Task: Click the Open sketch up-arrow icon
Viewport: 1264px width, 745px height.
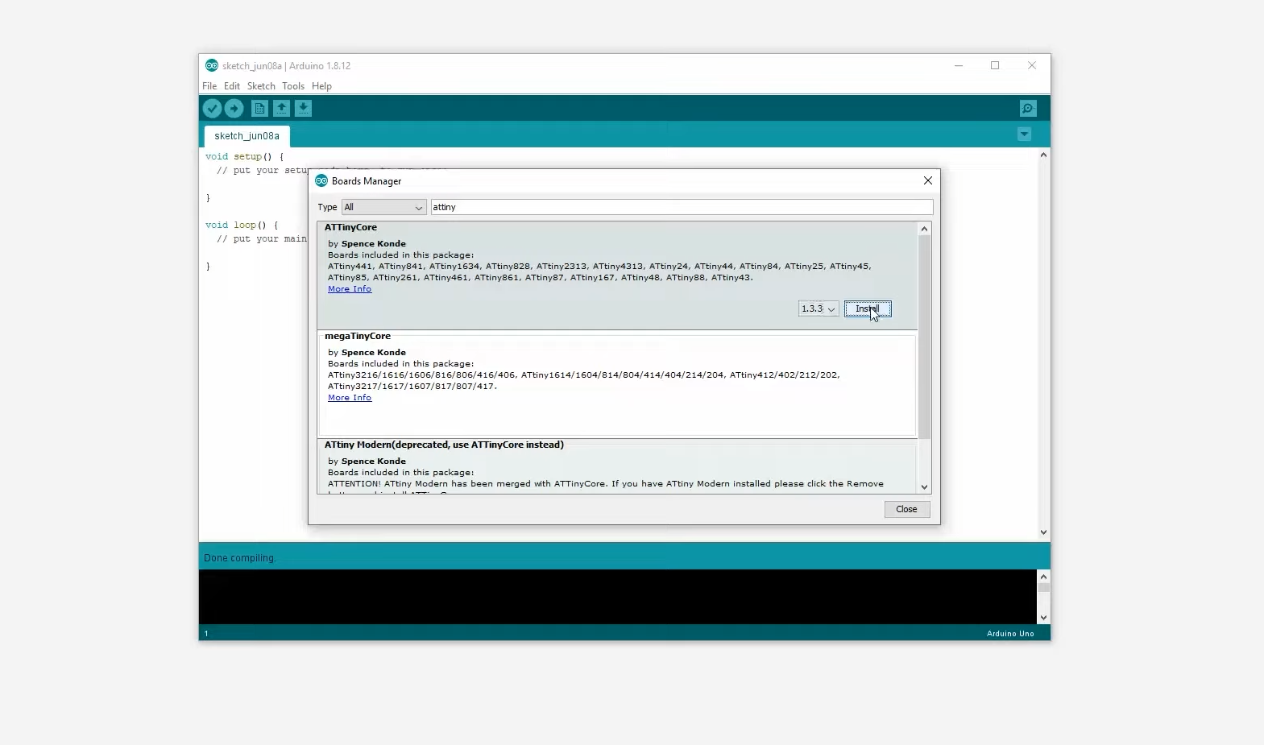Action: pos(281,109)
